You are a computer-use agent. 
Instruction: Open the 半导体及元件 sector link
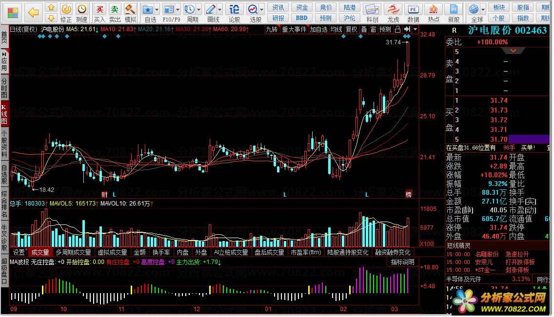tap(464, 280)
